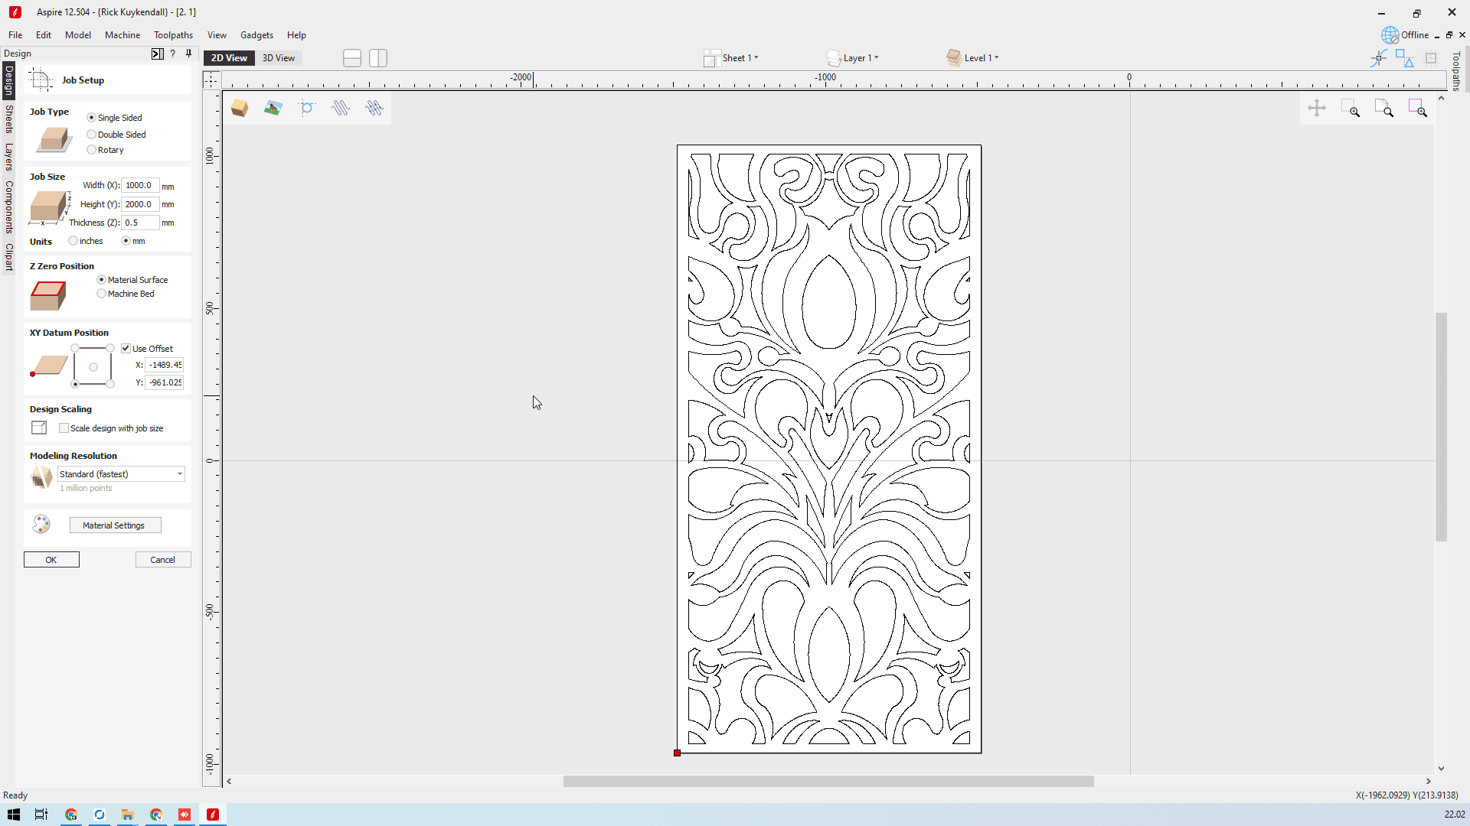Choose inches as the units

point(73,241)
